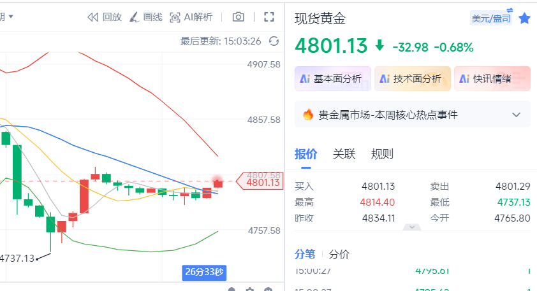
Task: Expand more quote details chevron
Action: pyautogui.click(x=411, y=227)
